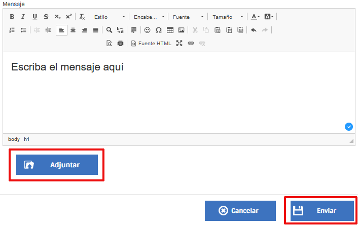
Task: Click paste from Word icon
Action: tap(240, 30)
